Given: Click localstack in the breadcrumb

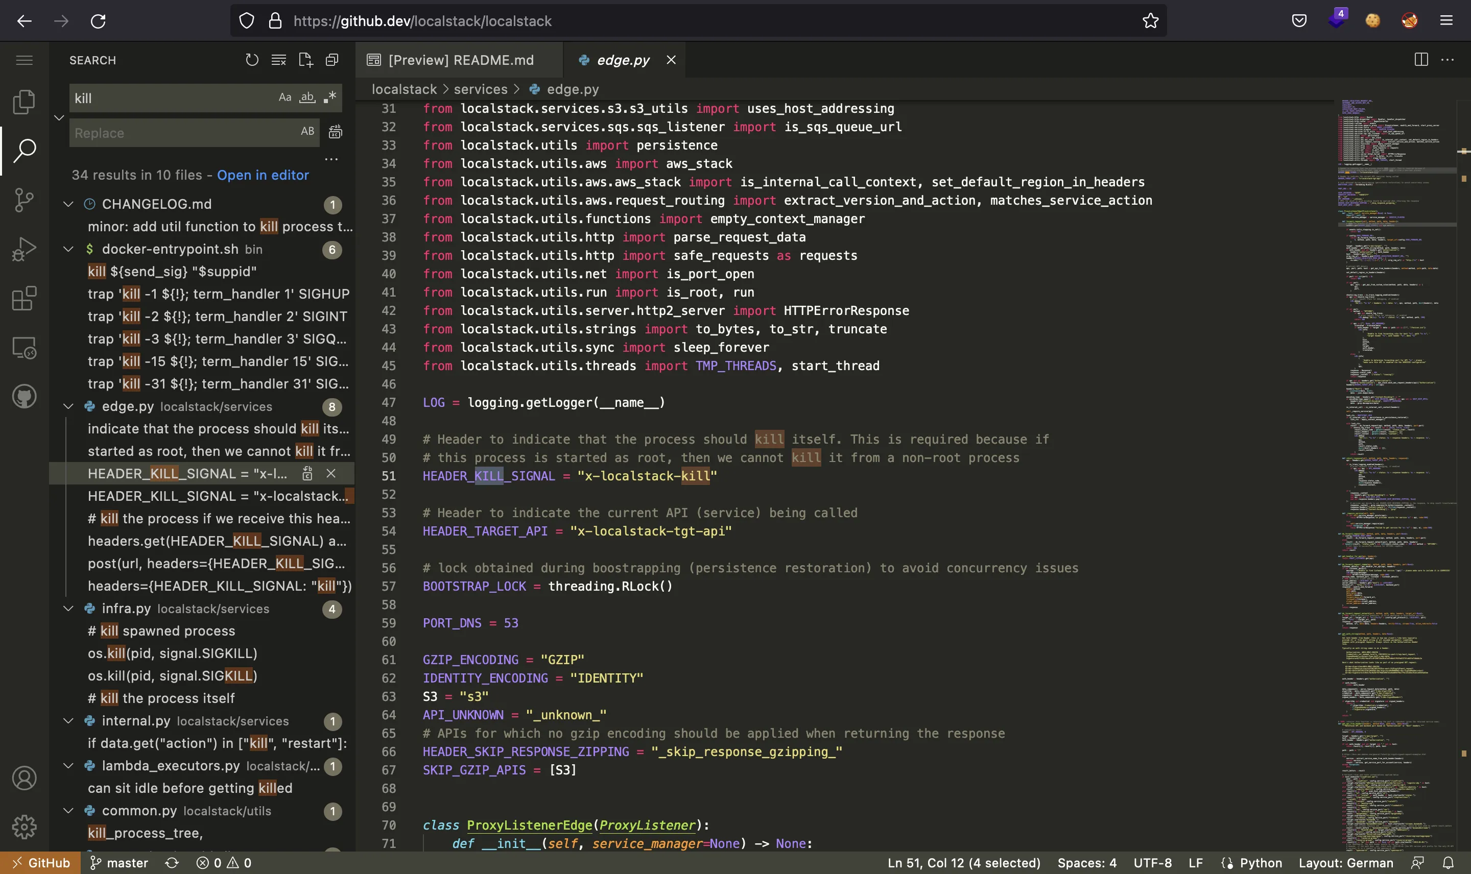Looking at the screenshot, I should point(404,89).
